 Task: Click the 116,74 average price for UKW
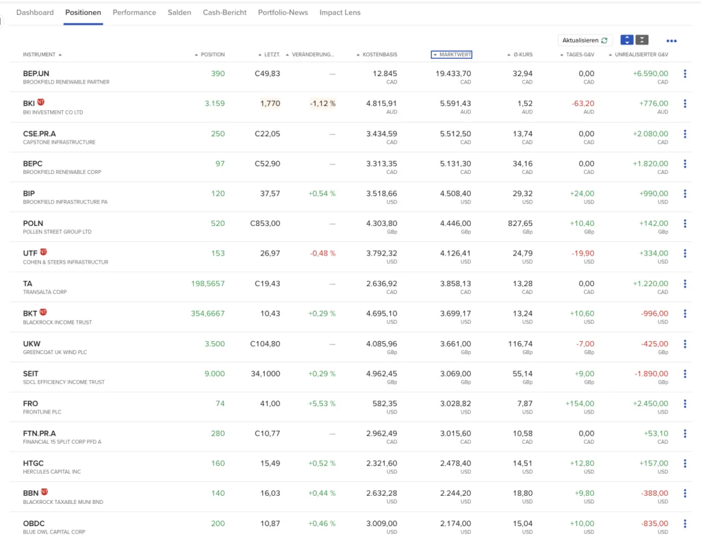tap(520, 343)
